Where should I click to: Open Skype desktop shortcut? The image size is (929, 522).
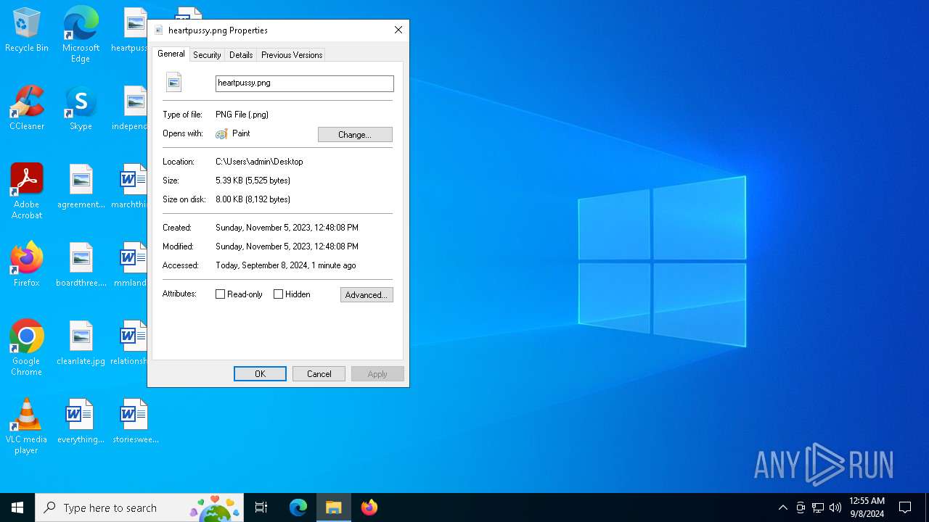click(x=81, y=107)
